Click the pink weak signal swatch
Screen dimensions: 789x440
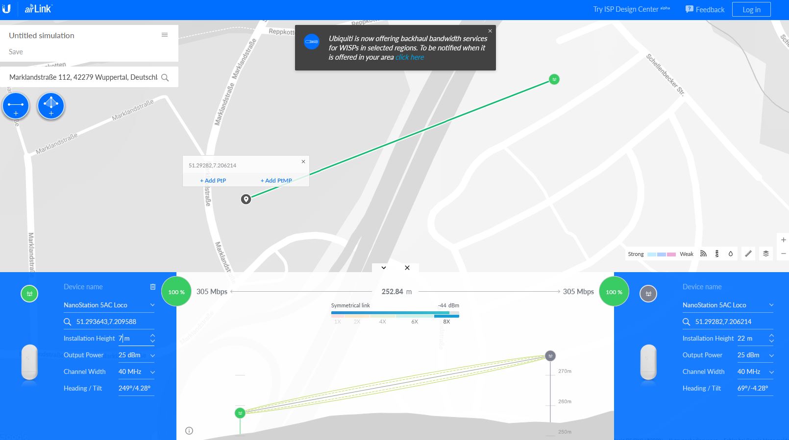671,255
